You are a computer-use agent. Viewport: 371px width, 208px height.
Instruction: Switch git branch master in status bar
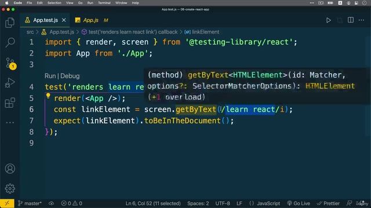(x=30, y=203)
